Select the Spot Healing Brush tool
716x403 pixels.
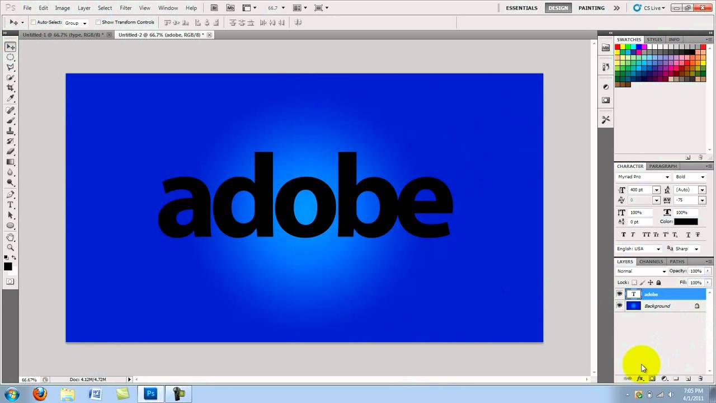(11, 110)
